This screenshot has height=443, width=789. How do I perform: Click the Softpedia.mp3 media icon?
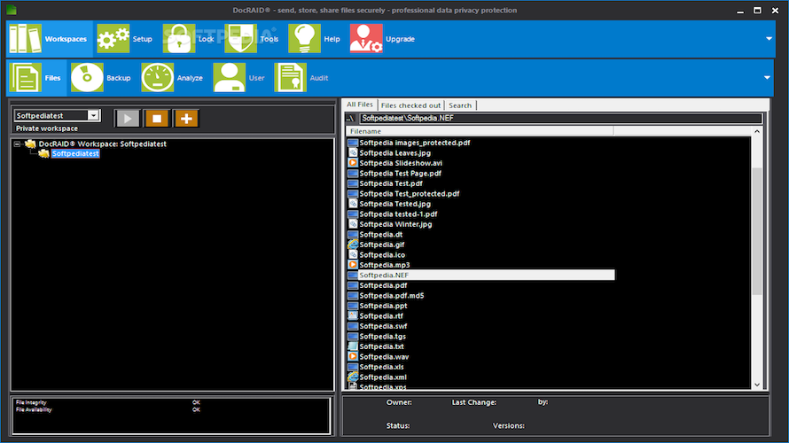[353, 265]
